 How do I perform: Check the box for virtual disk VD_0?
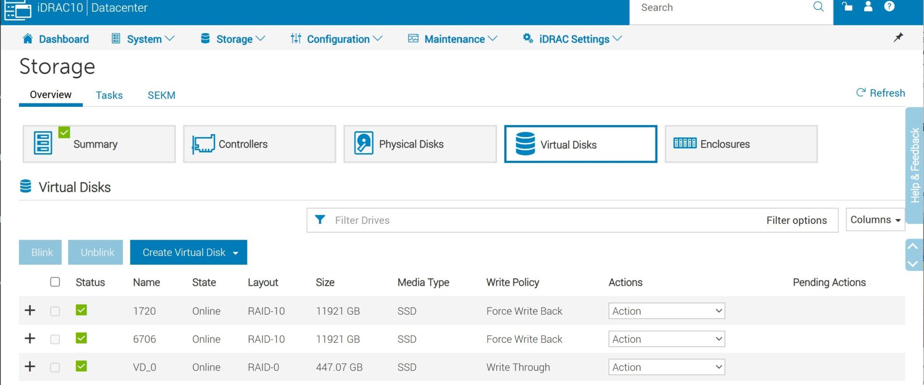pos(55,367)
